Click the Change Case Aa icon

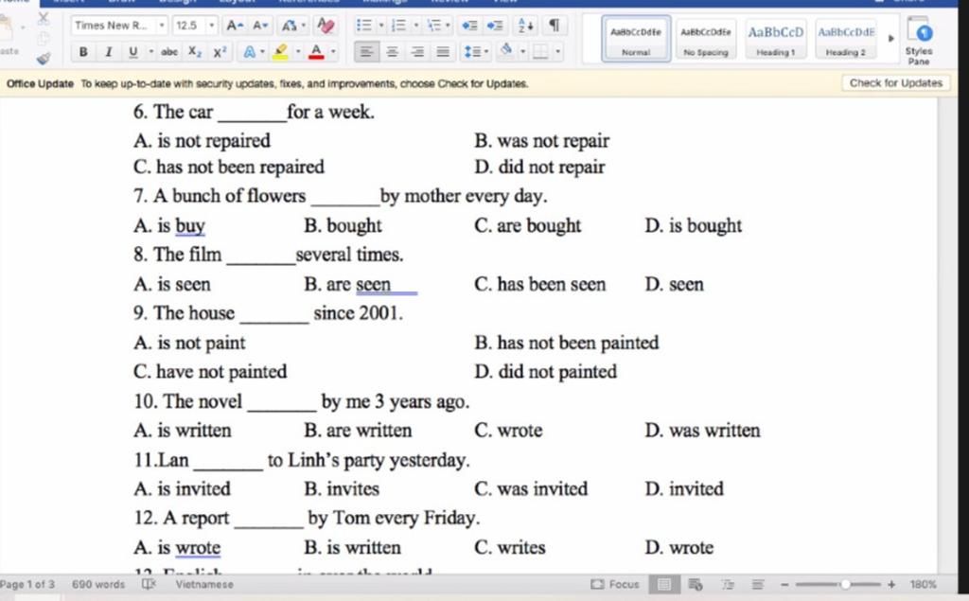(x=290, y=26)
